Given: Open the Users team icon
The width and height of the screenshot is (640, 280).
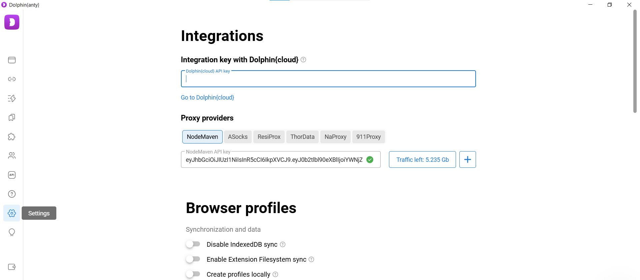Looking at the screenshot, I should (x=12, y=155).
